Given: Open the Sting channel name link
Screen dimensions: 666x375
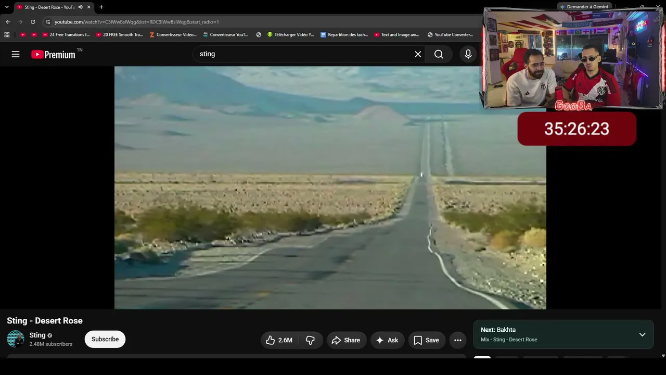Looking at the screenshot, I should coord(37,335).
